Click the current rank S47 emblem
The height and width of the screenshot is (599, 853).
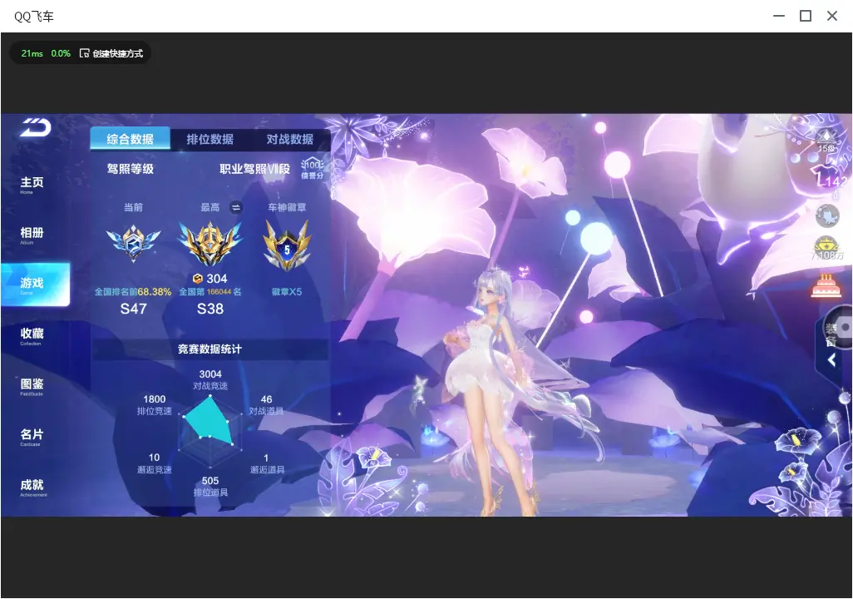133,242
